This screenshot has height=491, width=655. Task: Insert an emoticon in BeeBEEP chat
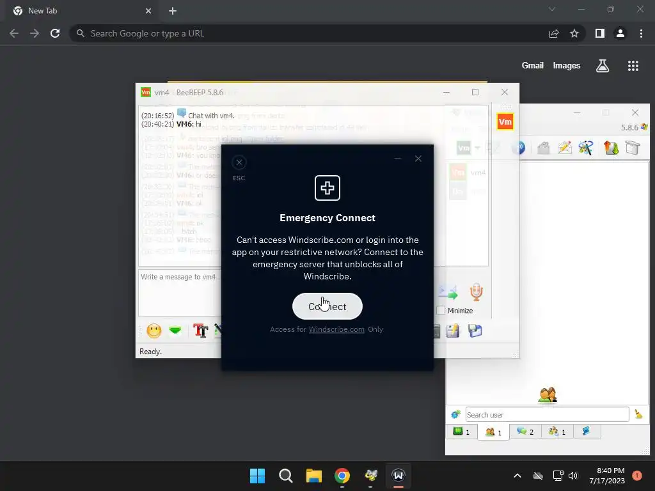154,331
